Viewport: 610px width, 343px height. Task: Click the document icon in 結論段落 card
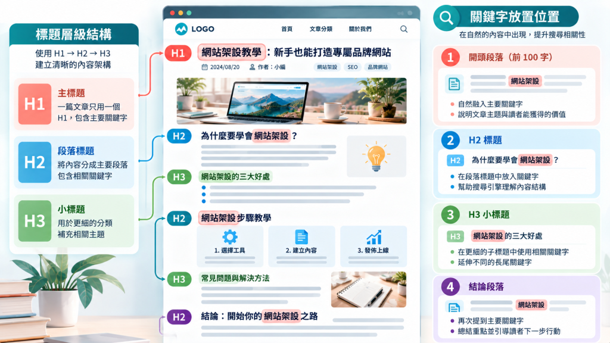pyautogui.click(x=454, y=307)
